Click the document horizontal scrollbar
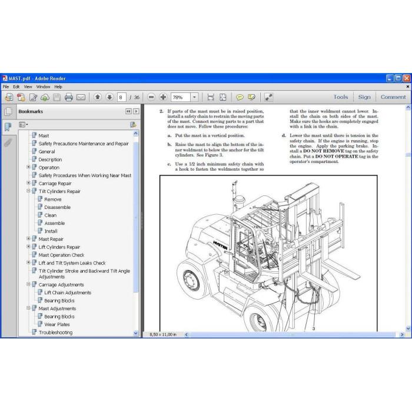The width and height of the screenshot is (412, 412). pos(293,334)
